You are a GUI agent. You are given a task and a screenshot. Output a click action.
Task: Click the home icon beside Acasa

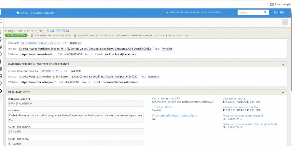point(18,13)
